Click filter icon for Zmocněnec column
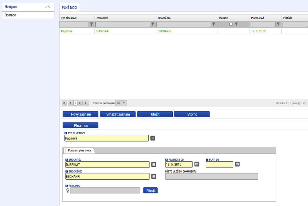Image resolution: width=308 pixels, height=206 pixels. 214,24
